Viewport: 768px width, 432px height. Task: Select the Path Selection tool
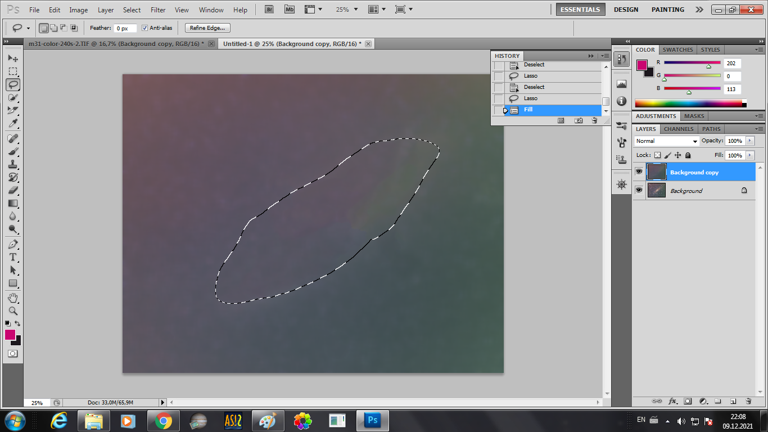point(13,270)
